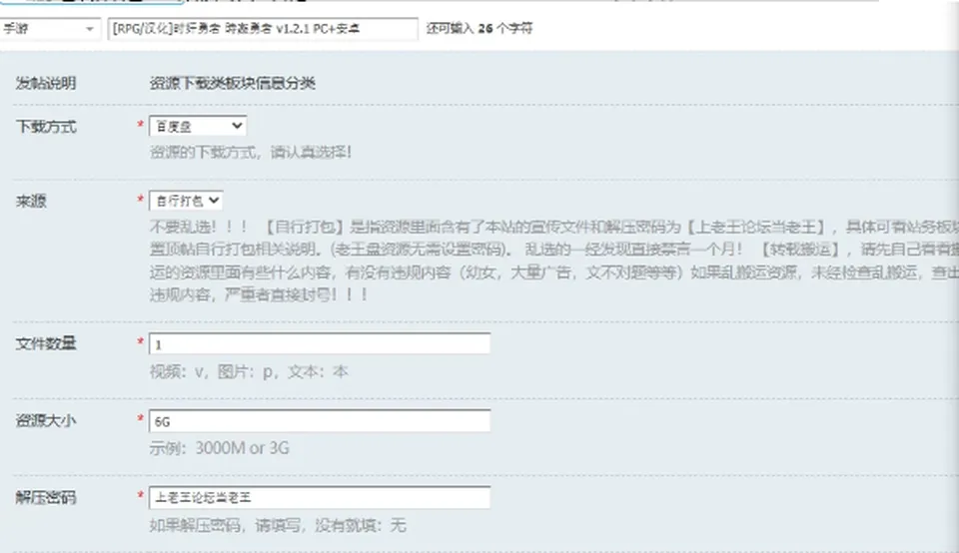Expand the 下载方式 百度盘 dropdown
The height and width of the screenshot is (553, 959).
[198, 126]
